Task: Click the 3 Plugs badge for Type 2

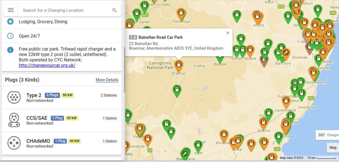Action: point(52,95)
